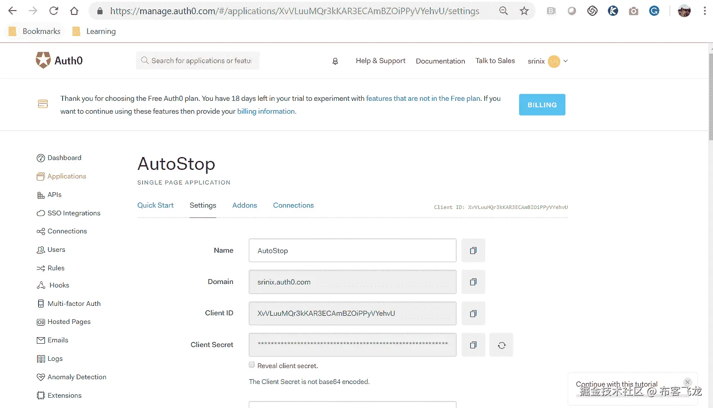Open the browser profile avatar
Screen dimensions: 713x408
[x=684, y=11]
